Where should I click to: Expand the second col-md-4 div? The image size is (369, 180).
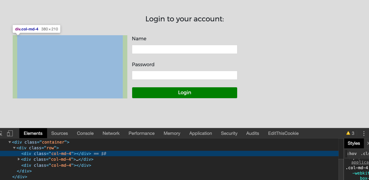pos(19,159)
